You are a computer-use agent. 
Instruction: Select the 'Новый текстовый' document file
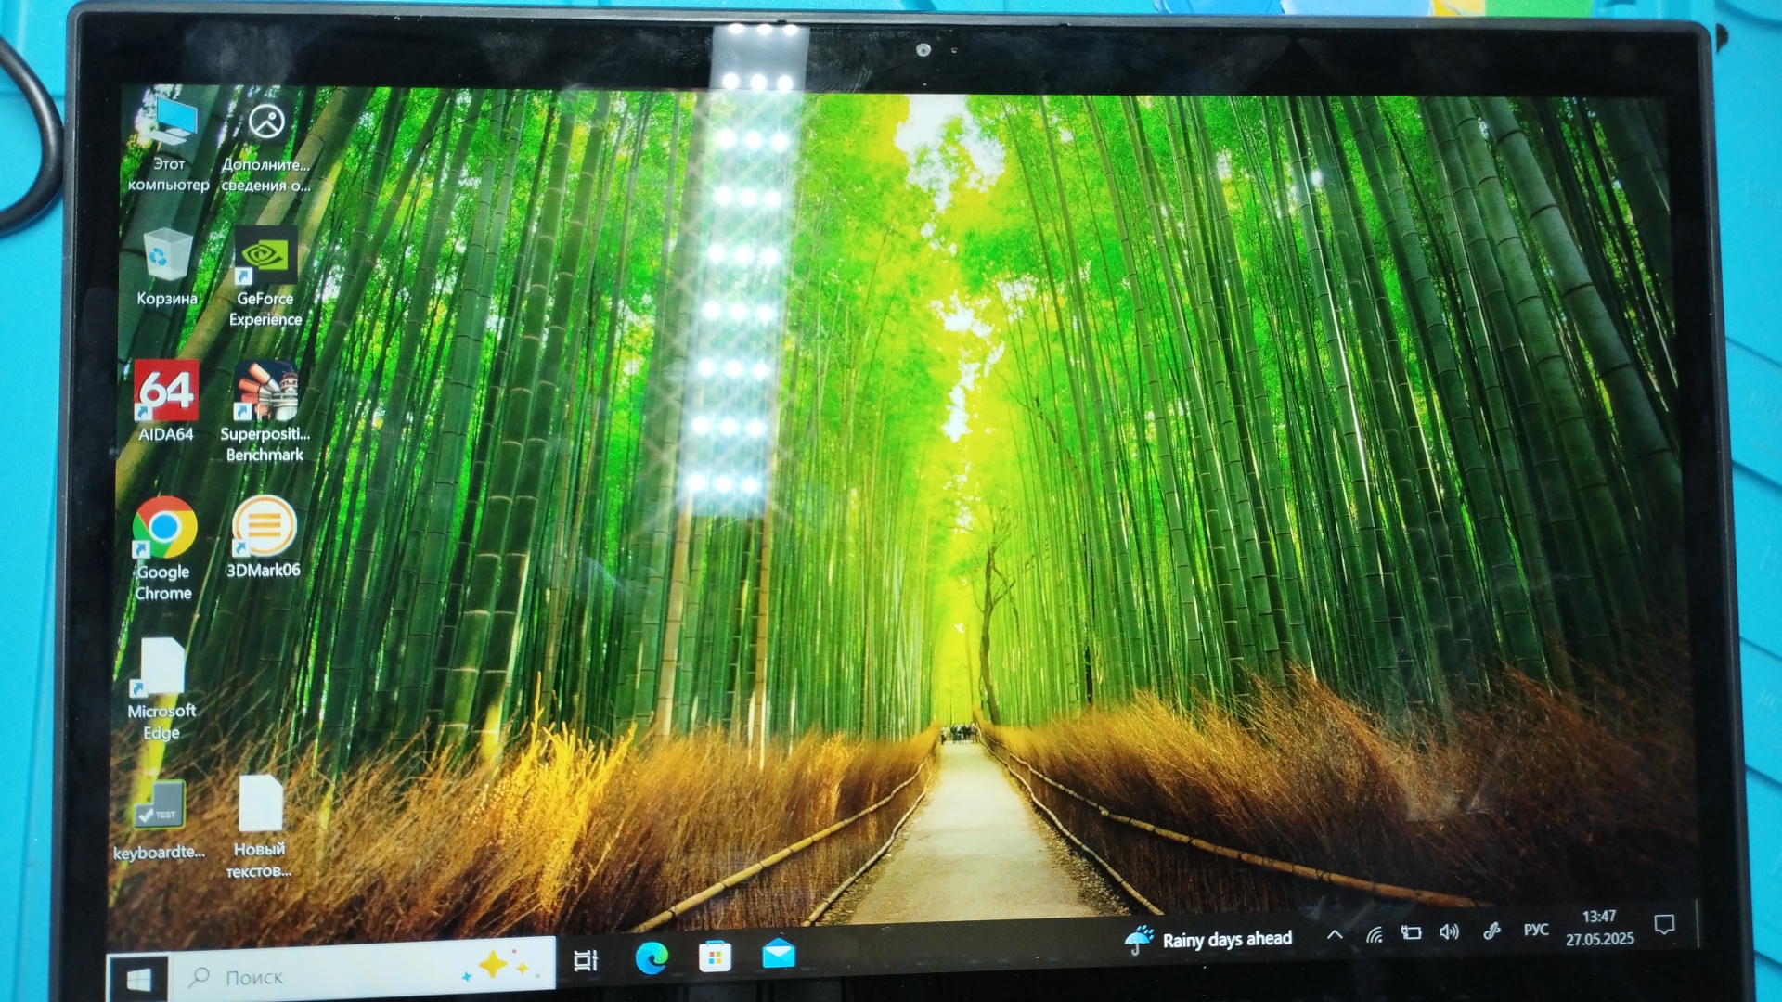(261, 805)
